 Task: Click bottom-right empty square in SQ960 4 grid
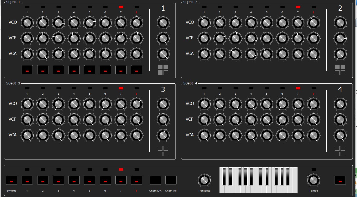[x=343, y=154]
